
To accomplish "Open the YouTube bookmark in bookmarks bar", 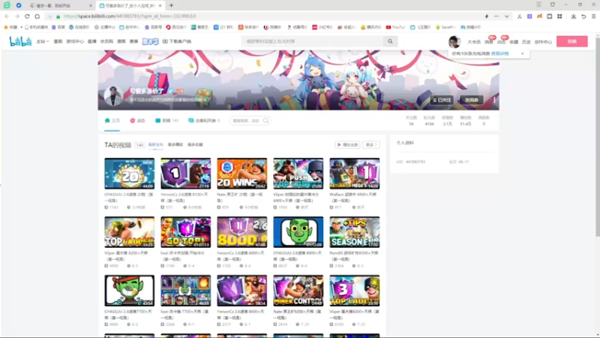I will pyautogui.click(x=395, y=27).
